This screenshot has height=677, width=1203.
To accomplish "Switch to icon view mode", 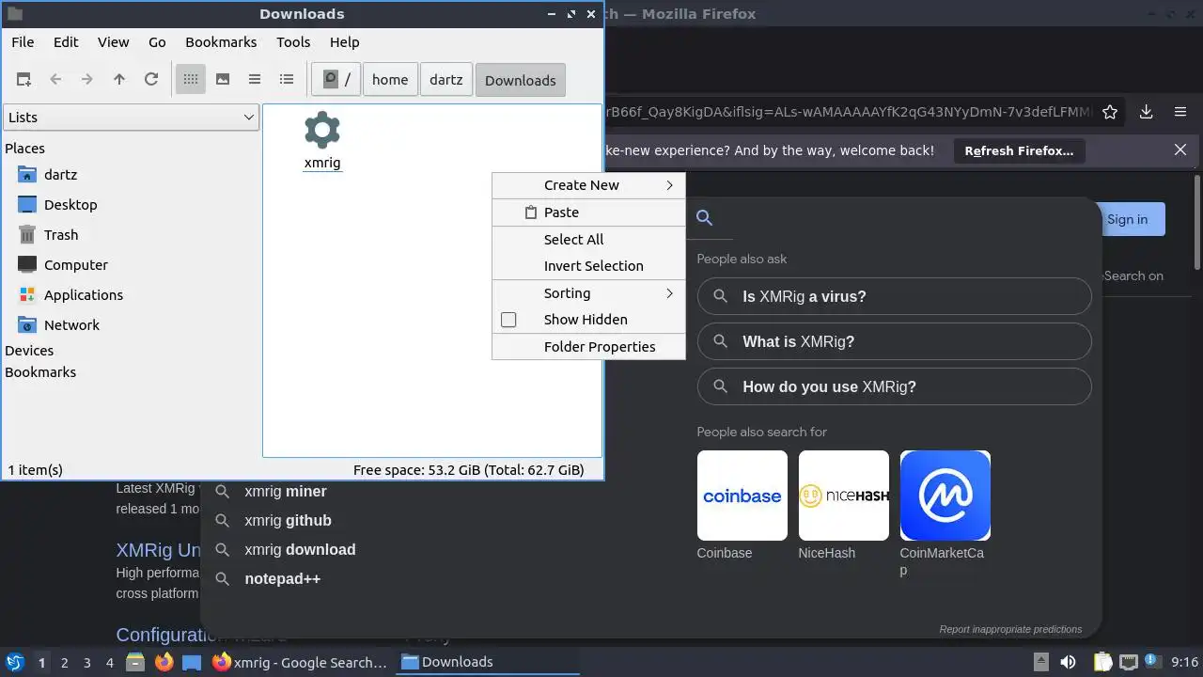I will point(191,80).
